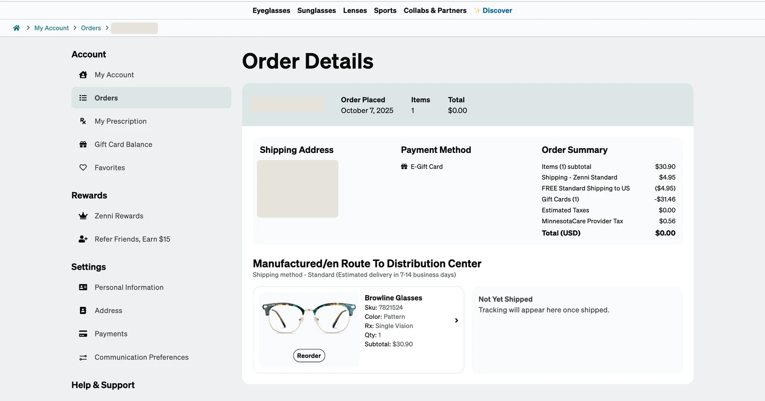Open Gift Card Balance page
This screenshot has height=401, width=765.
tap(123, 144)
